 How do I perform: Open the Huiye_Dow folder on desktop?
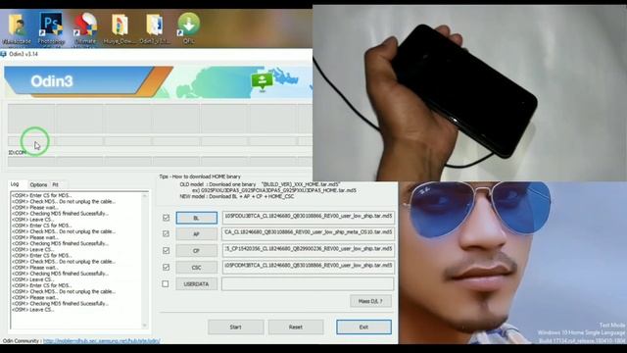pos(120,28)
